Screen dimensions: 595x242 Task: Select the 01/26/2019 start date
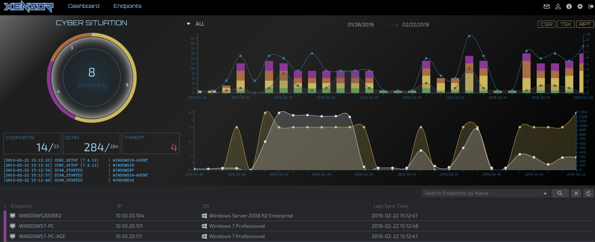360,25
